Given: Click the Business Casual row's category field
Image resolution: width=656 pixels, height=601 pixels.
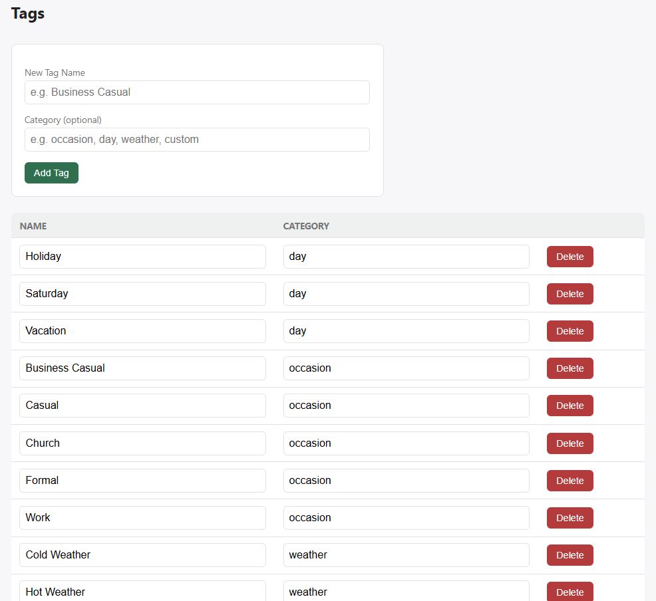Looking at the screenshot, I should click(407, 368).
